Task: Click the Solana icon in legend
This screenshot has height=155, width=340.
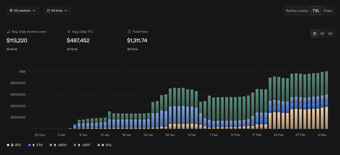Action: 103,145
